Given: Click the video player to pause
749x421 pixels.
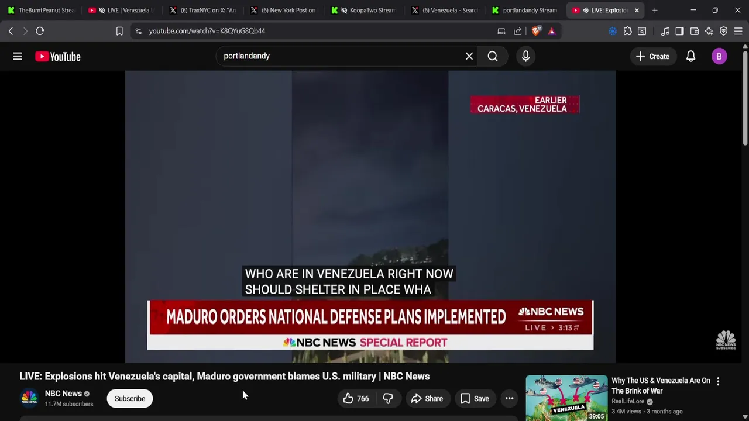Looking at the screenshot, I should (370, 216).
